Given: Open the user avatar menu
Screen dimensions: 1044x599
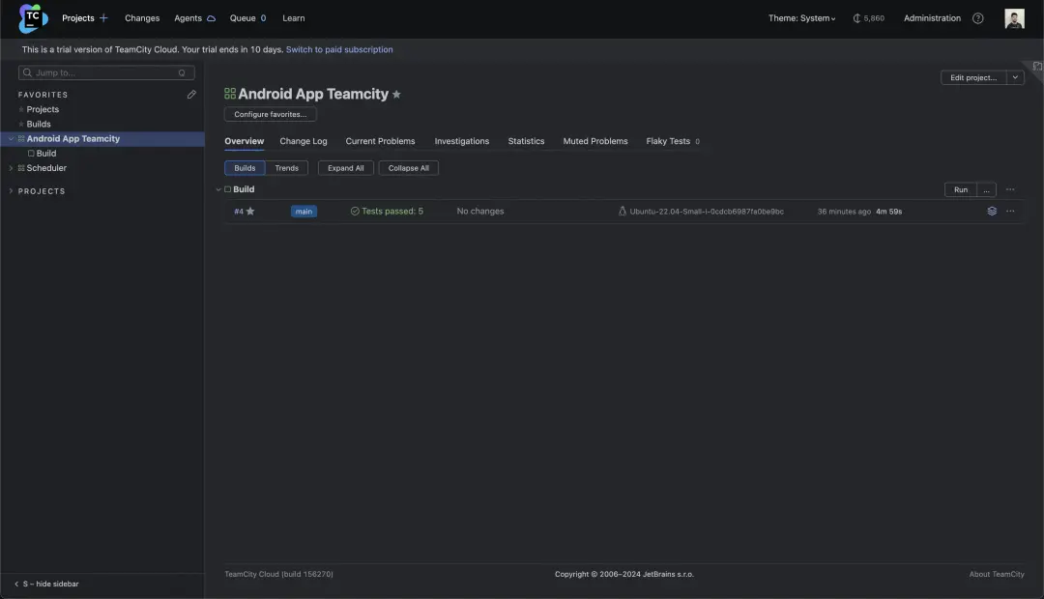Looking at the screenshot, I should tap(1014, 18).
